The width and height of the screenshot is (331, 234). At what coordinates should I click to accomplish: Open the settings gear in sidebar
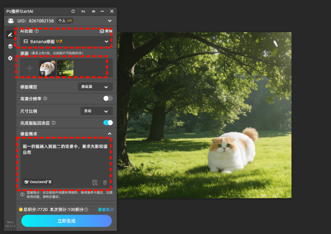pos(10,58)
